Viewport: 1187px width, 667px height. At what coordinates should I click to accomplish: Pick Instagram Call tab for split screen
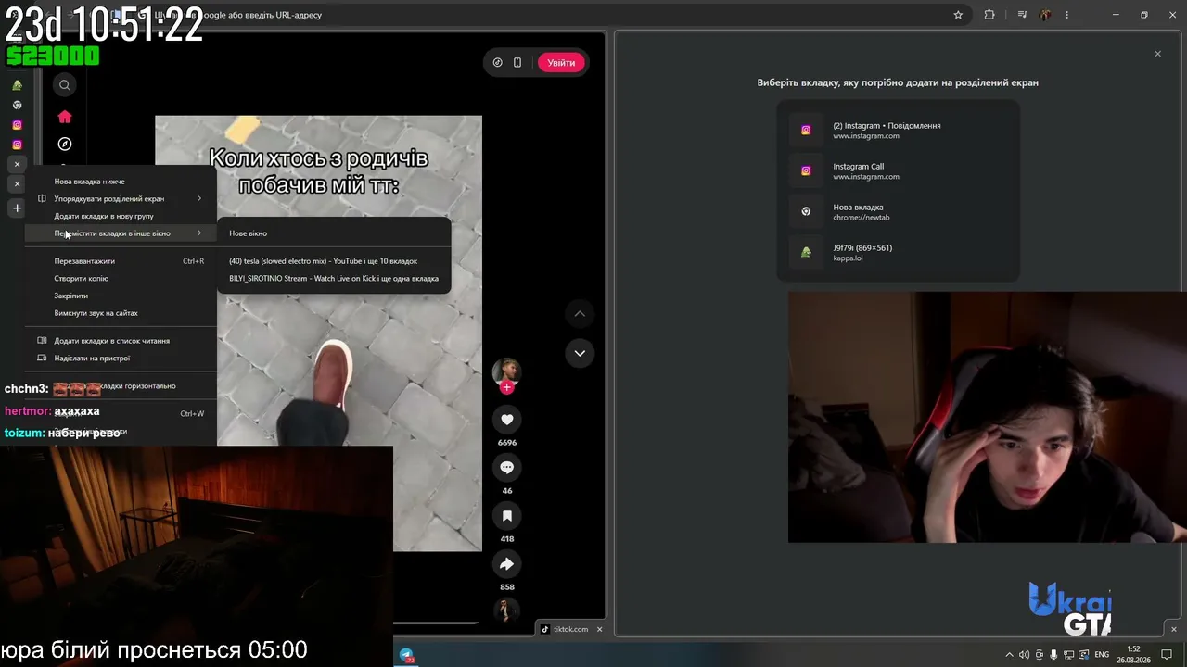[898, 171]
